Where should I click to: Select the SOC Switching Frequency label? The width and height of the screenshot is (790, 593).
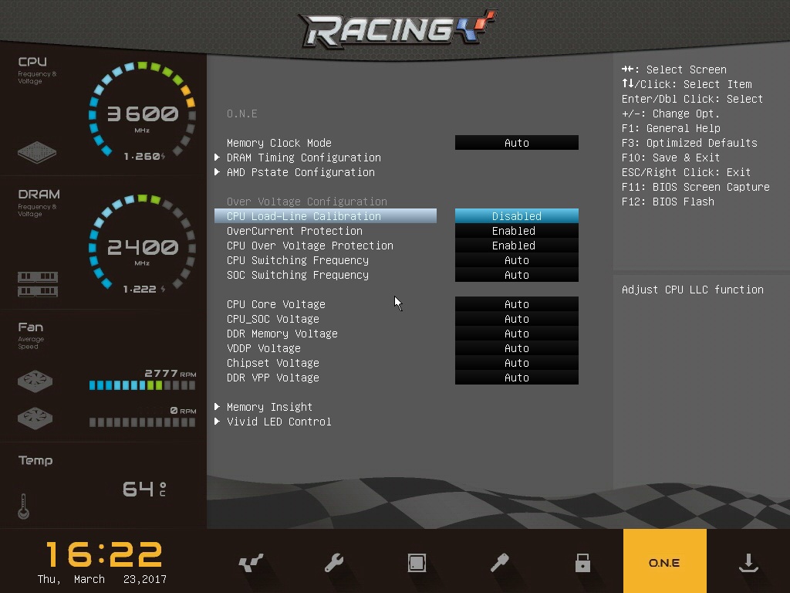298,274
